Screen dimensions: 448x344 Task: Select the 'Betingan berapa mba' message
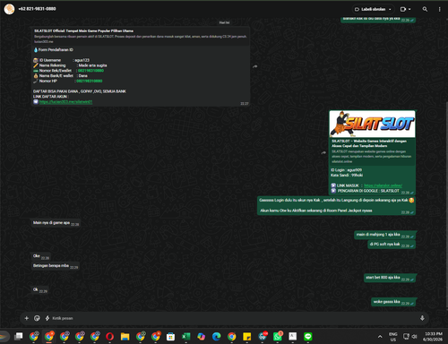(56, 266)
